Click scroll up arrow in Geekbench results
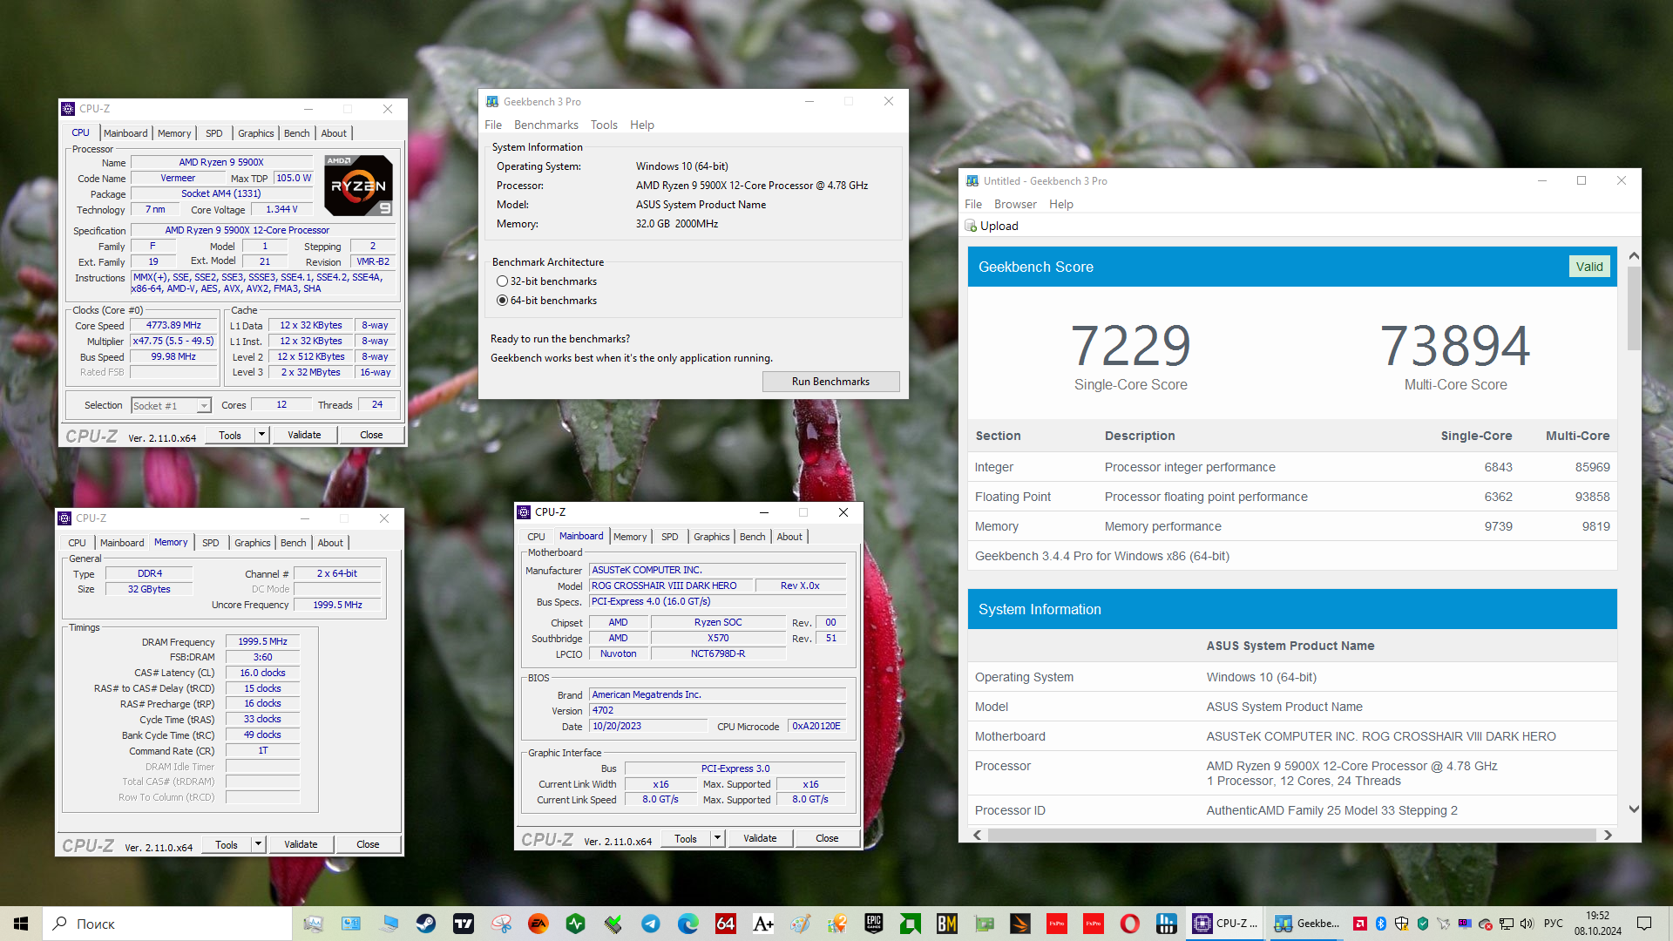The image size is (1673, 941). (1634, 255)
